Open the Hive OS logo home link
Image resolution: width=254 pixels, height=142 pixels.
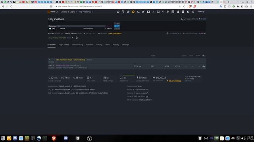pyautogui.click(x=53, y=12)
